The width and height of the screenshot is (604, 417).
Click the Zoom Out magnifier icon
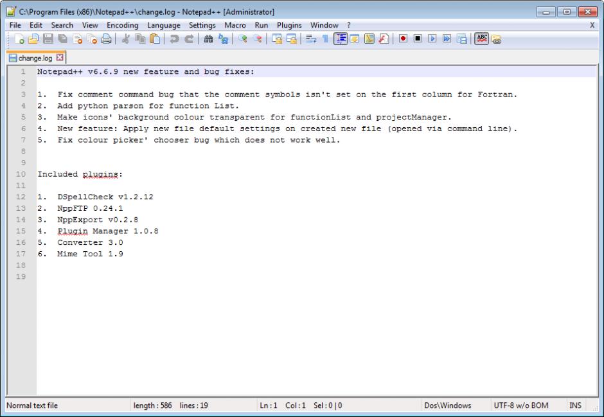[x=257, y=39]
